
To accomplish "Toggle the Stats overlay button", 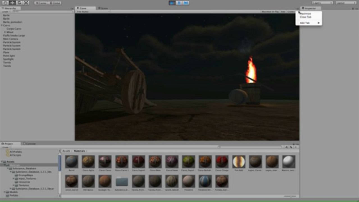I will click(x=283, y=12).
